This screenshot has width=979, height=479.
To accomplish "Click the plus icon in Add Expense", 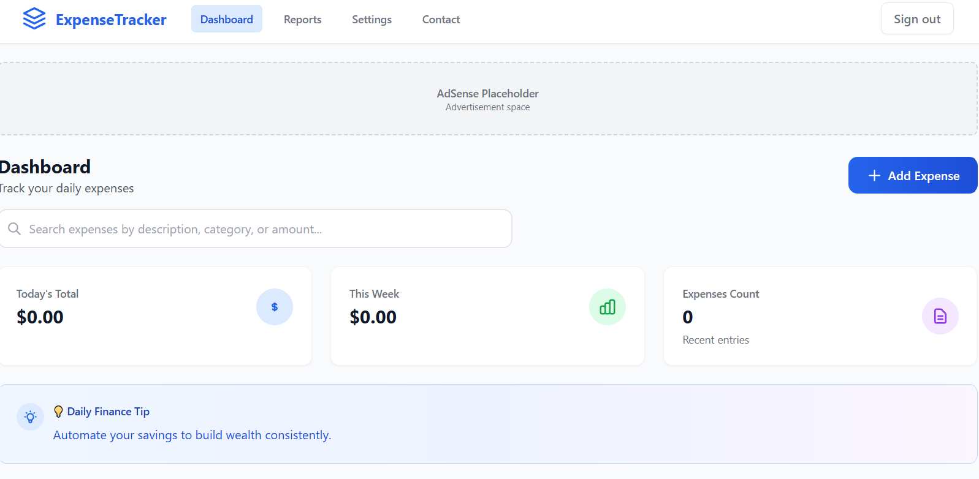I will coord(874,176).
